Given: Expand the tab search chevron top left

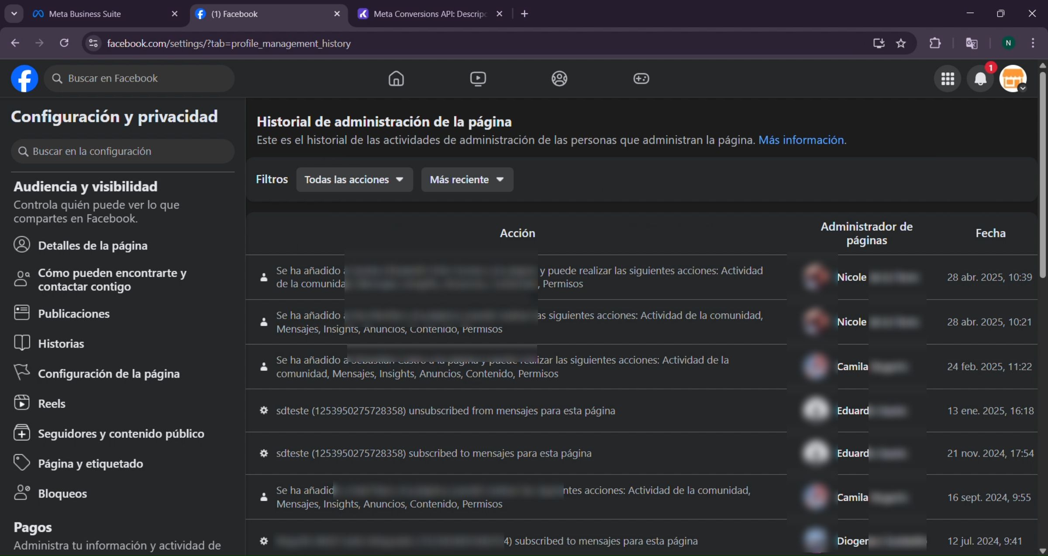Looking at the screenshot, I should (x=14, y=14).
